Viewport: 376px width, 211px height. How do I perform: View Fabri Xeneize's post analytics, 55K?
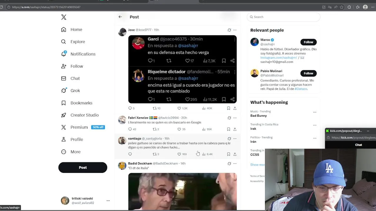pyautogui.click(x=207, y=129)
